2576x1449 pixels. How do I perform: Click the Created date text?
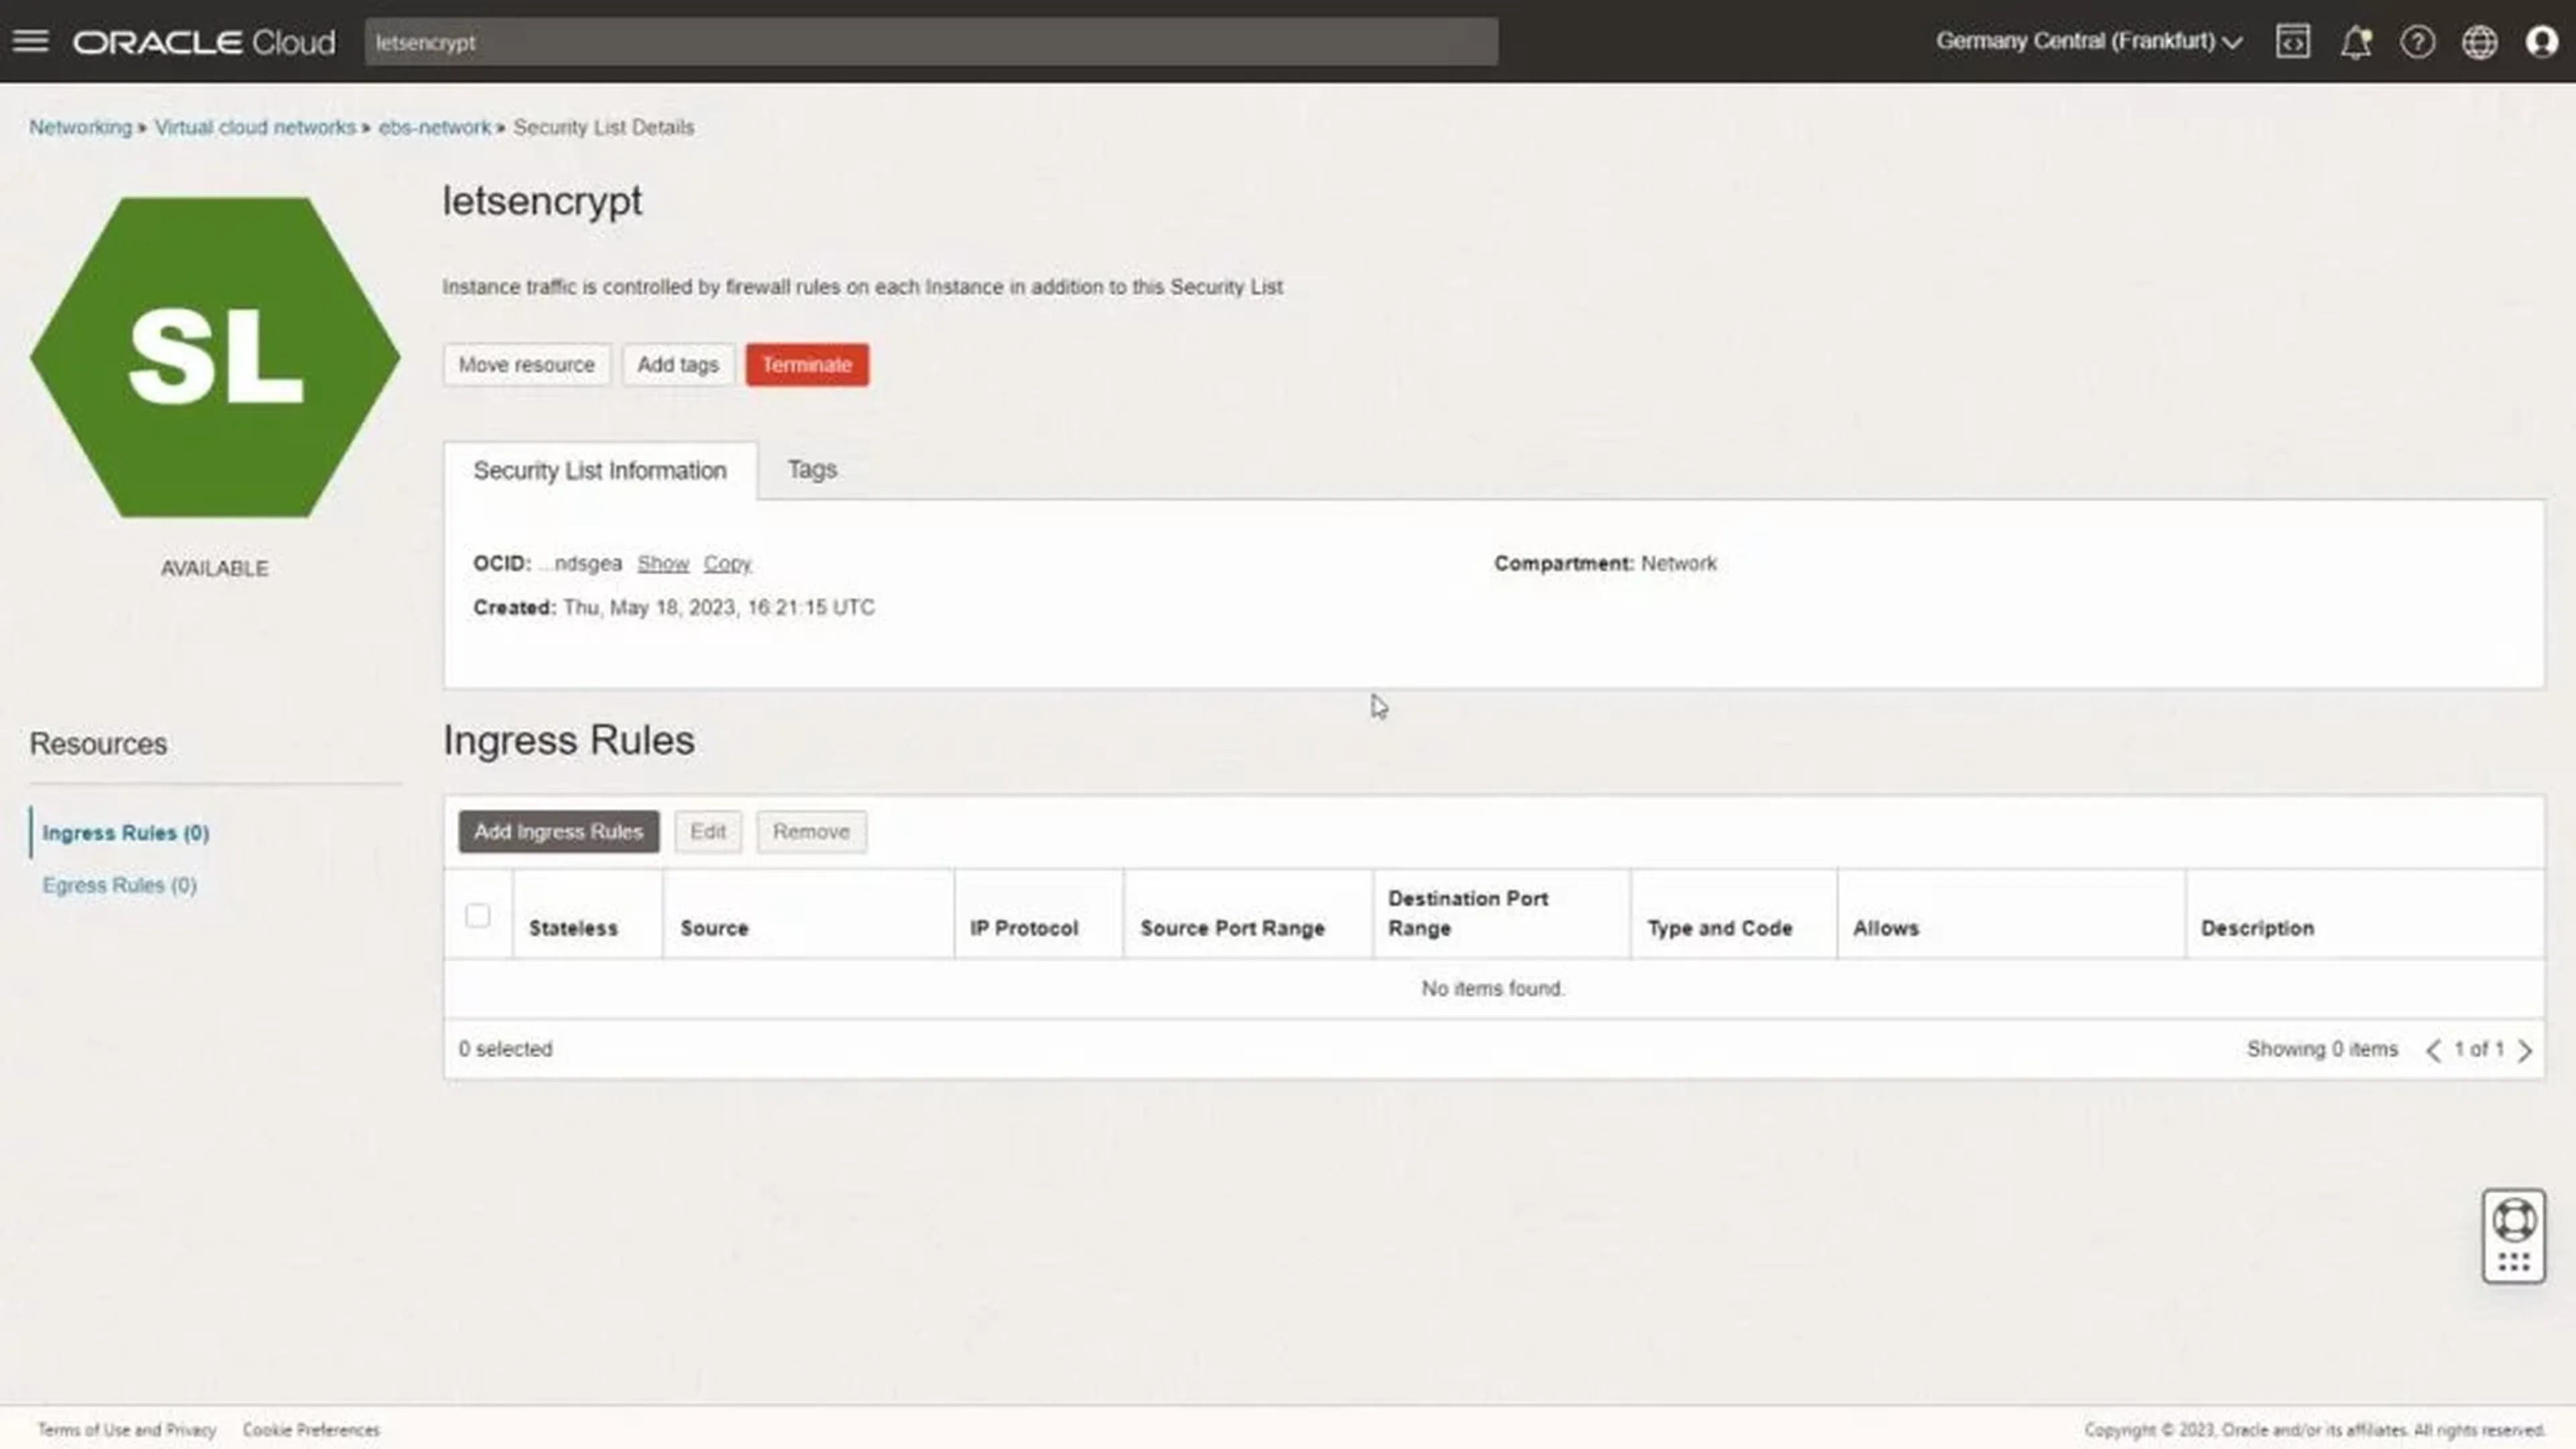[x=719, y=607]
